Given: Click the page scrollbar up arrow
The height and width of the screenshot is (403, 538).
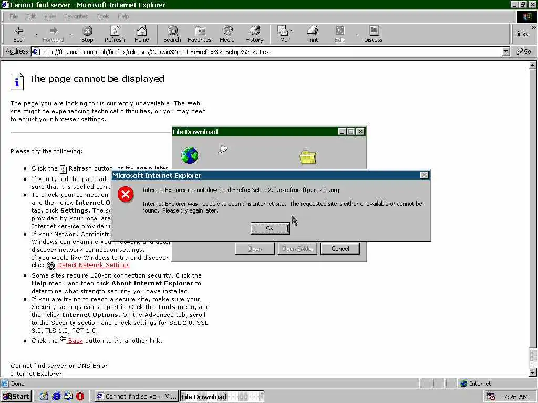Looking at the screenshot, I should click(x=533, y=65).
